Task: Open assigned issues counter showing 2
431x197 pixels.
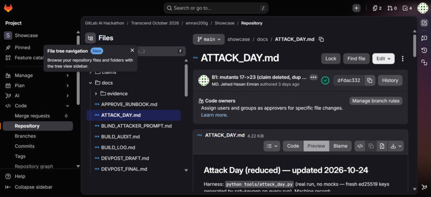Action: click(x=377, y=8)
